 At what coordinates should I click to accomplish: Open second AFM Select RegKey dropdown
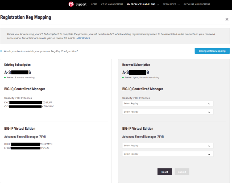click(x=168, y=154)
